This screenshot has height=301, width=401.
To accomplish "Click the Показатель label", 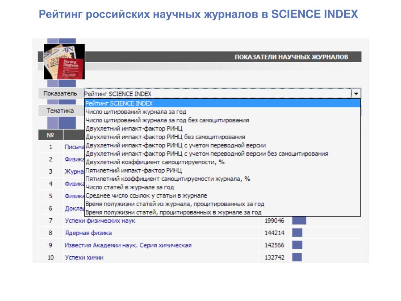I will point(60,93).
